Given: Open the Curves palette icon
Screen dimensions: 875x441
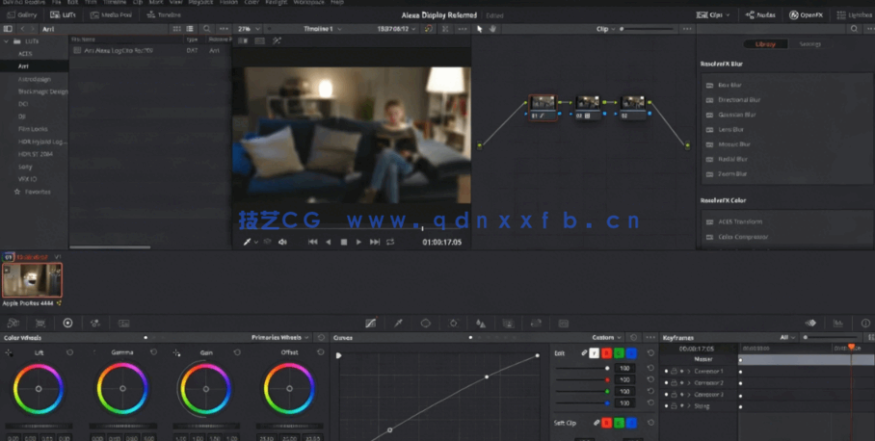Looking at the screenshot, I should [370, 323].
